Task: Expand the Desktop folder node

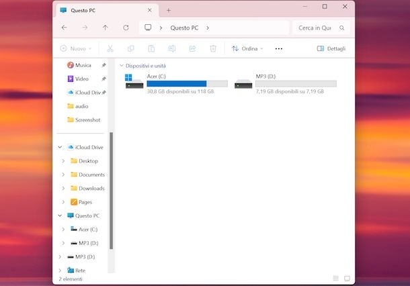Action: tap(63, 161)
